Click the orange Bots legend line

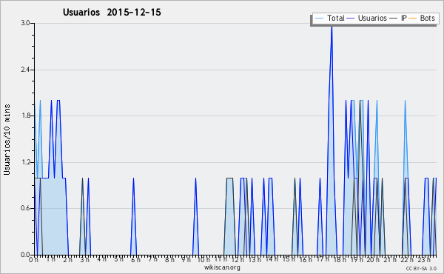[x=413, y=19]
